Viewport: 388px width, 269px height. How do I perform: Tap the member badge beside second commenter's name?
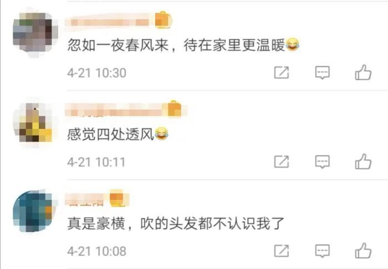point(175,108)
